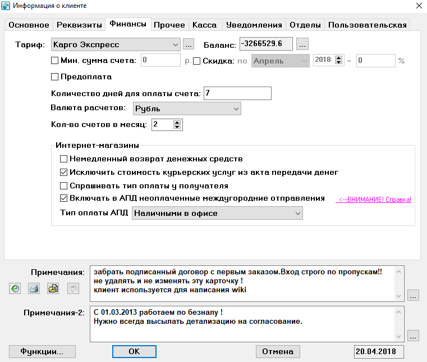The height and width of the screenshot is (362, 427).
Task: Open the Касса tab
Action: 204,25
